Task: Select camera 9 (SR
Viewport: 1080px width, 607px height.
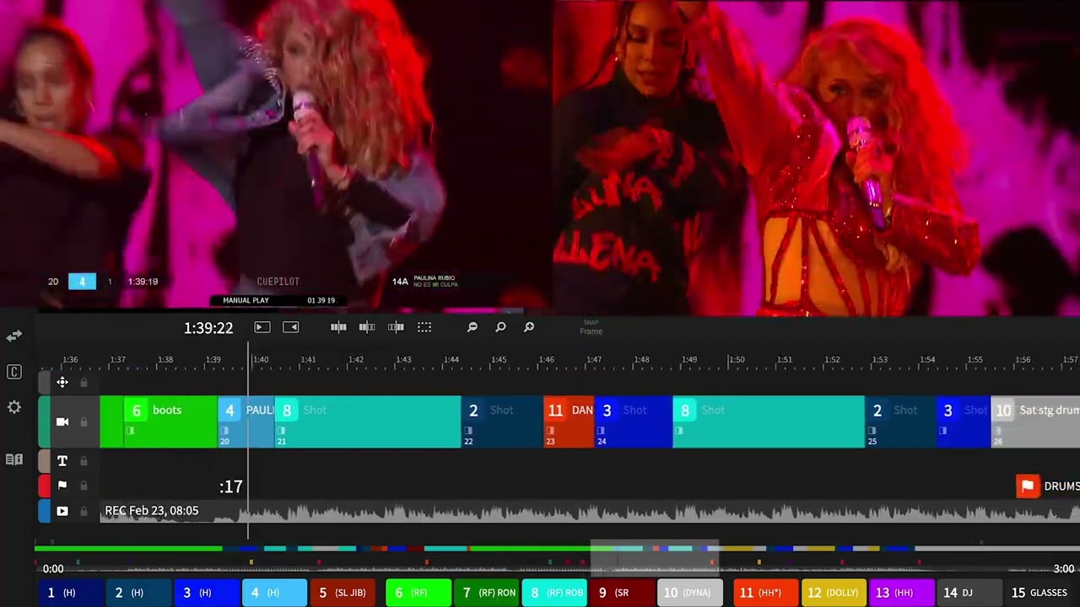Action: pyautogui.click(x=623, y=593)
